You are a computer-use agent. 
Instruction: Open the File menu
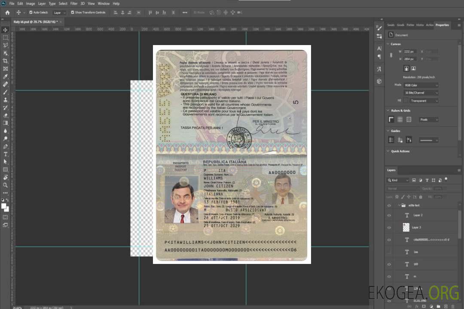click(12, 3)
